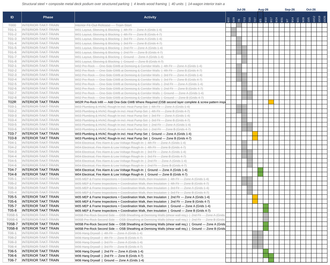The width and height of the screenshot is (330, 265).
Task: Select the T05B-8 ID cell
Action: pos(12,229)
